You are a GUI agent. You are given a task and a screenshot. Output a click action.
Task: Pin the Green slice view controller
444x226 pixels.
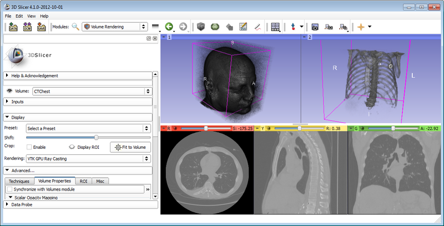[x=351, y=128]
